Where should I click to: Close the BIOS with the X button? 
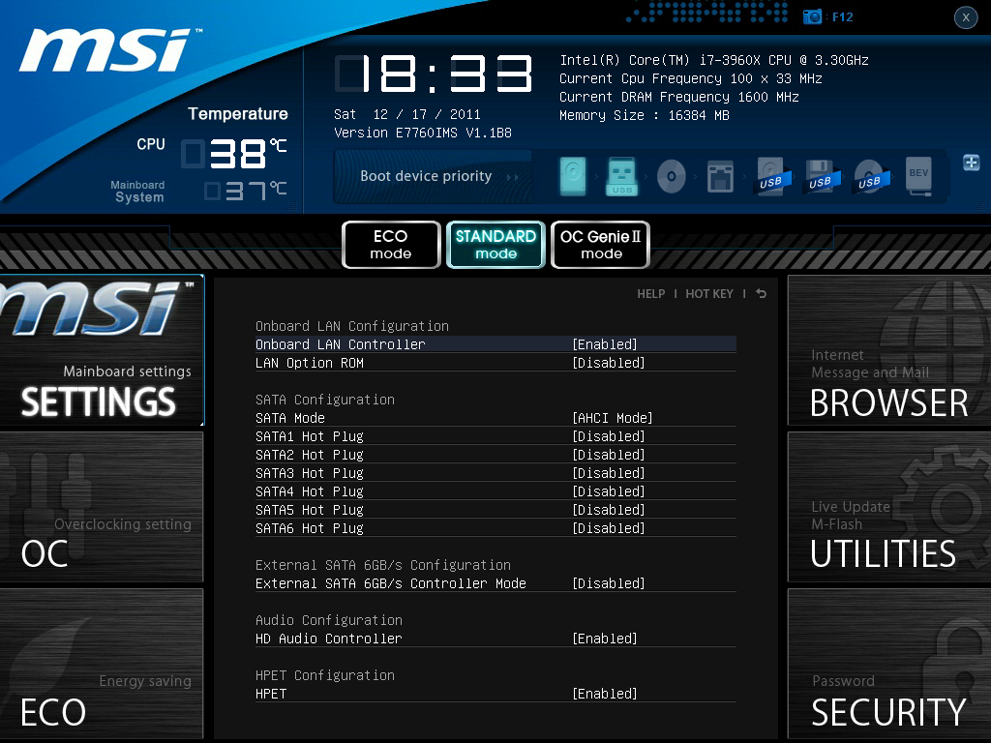[x=966, y=17]
